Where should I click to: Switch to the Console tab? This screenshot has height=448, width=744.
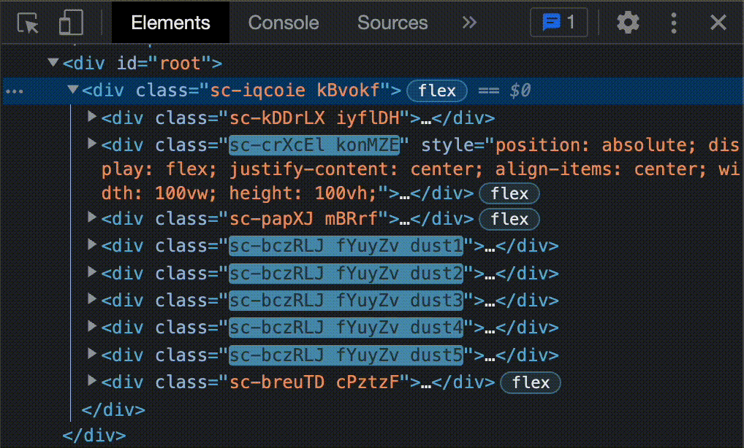point(284,23)
